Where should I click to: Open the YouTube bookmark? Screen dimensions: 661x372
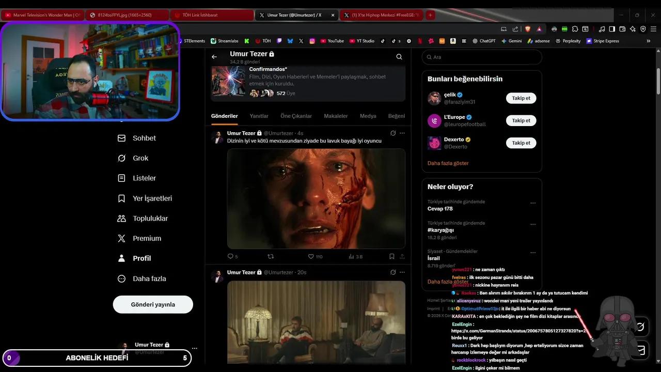(332, 41)
